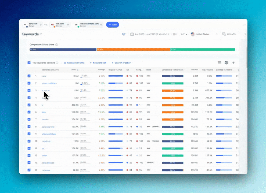Click the orange hm.com segment of clicks share bar

133,50
